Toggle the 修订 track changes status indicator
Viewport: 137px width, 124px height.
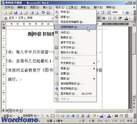[107, 121]
